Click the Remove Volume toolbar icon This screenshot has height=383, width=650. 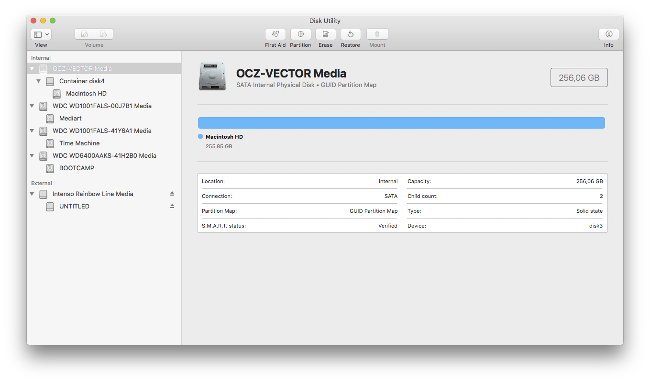[x=103, y=34]
